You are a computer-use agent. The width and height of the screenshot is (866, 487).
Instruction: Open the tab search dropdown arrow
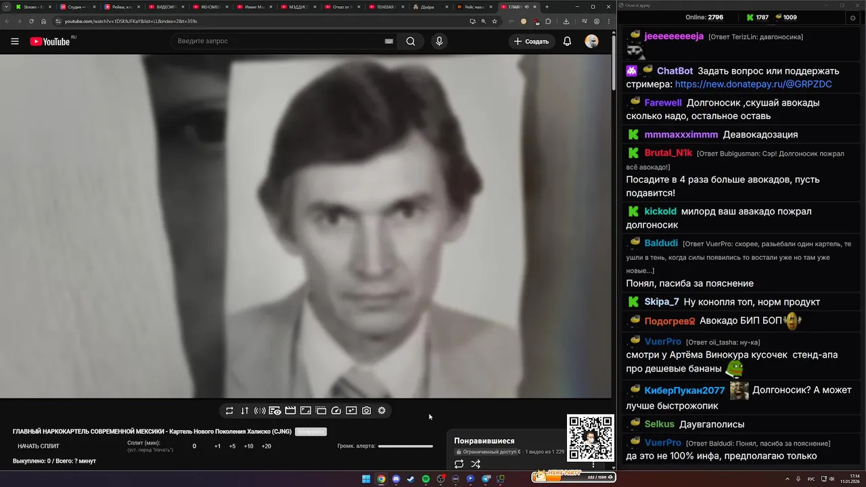click(7, 7)
